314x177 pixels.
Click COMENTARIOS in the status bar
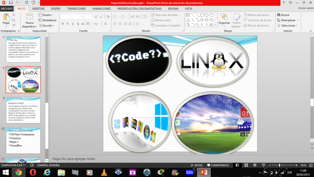click(x=218, y=165)
